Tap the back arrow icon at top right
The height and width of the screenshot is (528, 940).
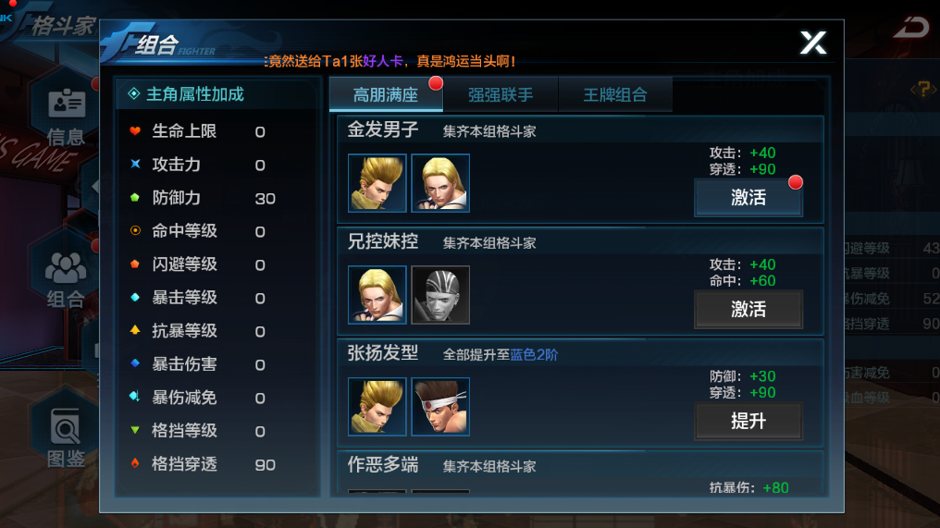(x=911, y=28)
